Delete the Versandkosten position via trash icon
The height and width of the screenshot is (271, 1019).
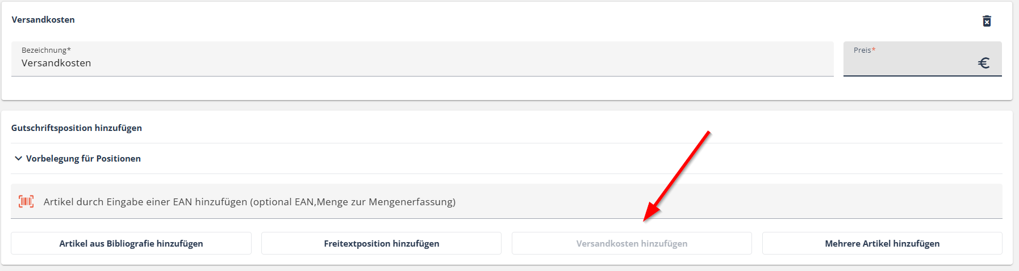(987, 21)
